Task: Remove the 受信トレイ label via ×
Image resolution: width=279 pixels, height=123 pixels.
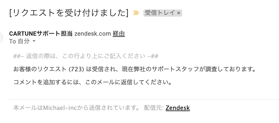Action: (x=179, y=13)
